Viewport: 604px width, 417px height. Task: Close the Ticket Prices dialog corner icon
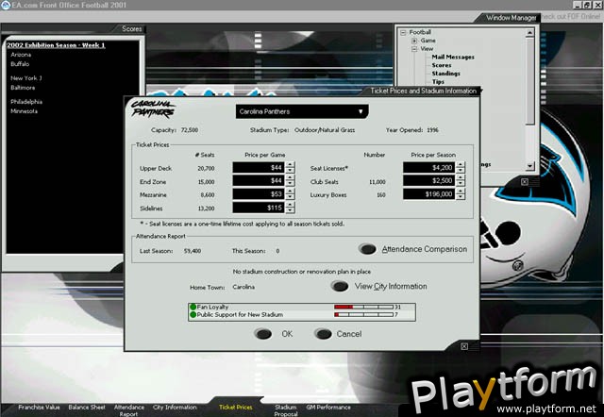click(464, 346)
